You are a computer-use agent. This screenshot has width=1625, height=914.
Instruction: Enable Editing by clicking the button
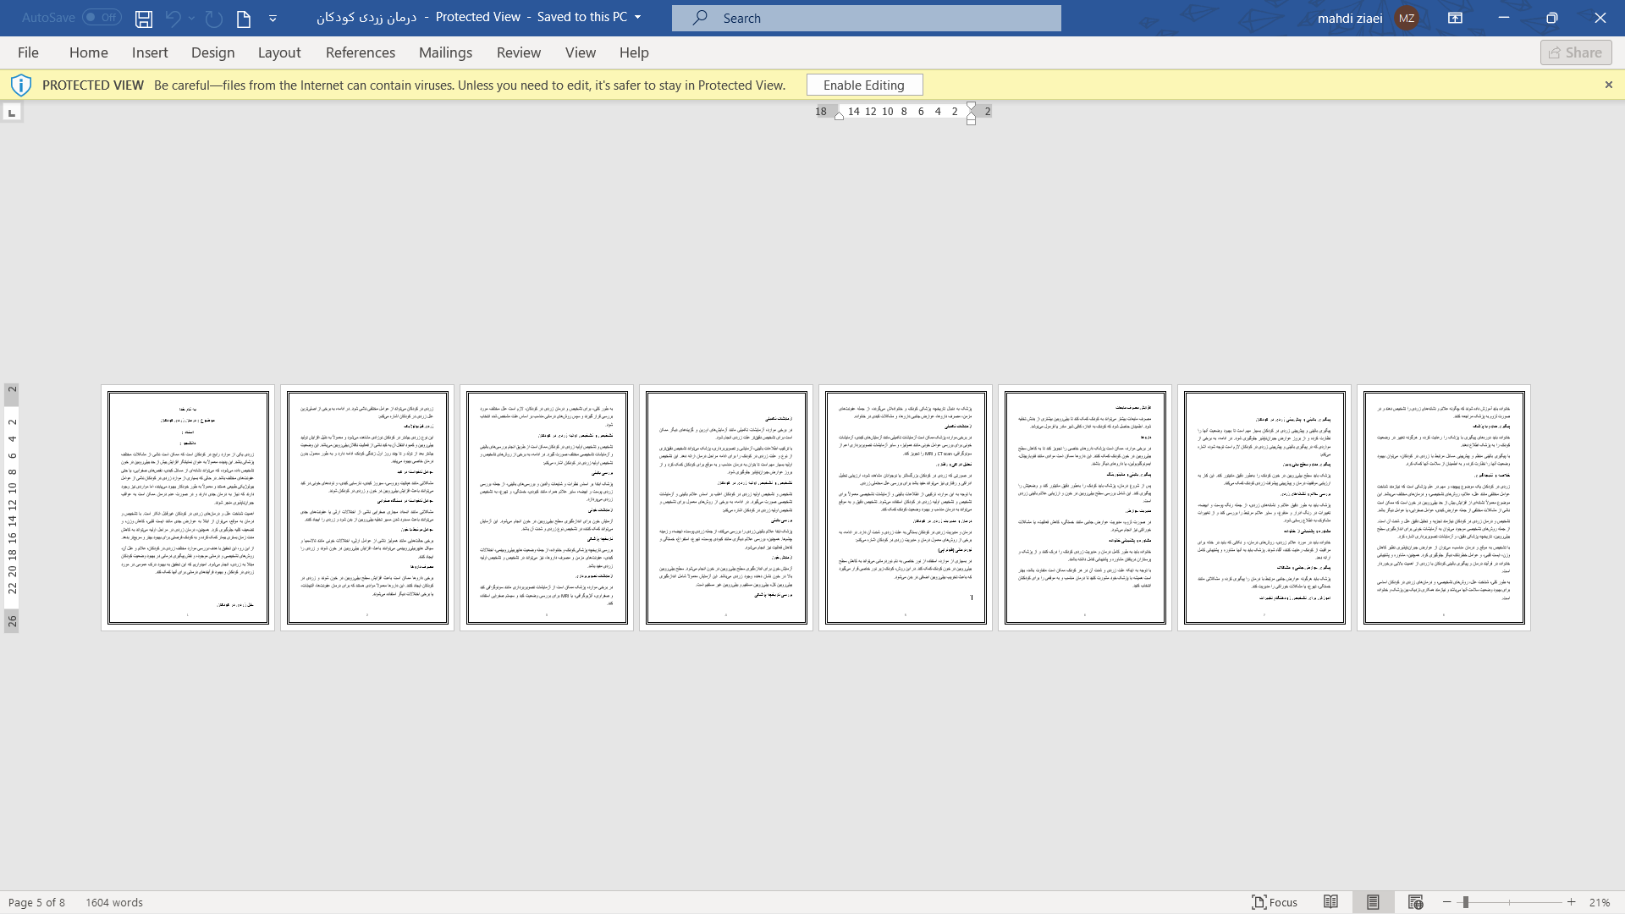pyautogui.click(x=864, y=85)
